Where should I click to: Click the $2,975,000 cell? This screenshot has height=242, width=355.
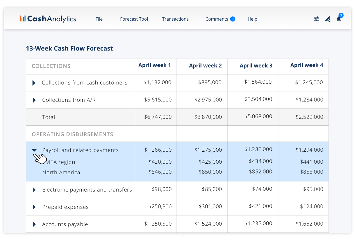point(208,100)
